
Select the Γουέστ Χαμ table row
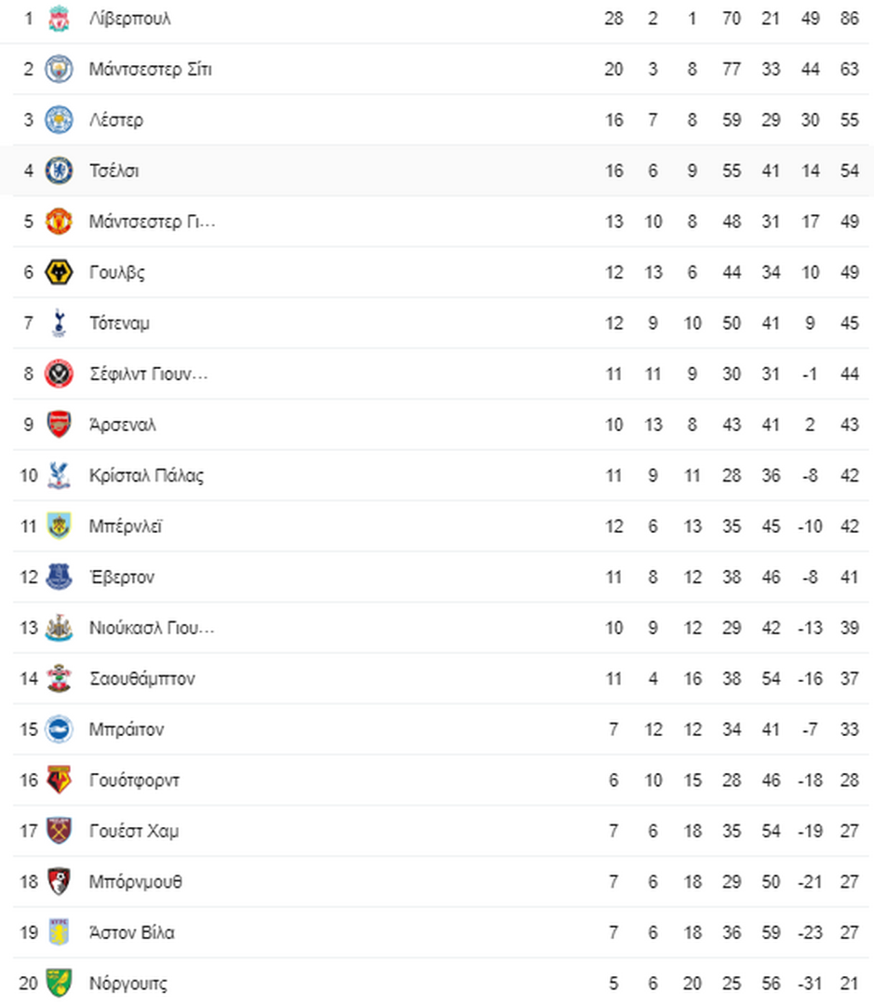tap(440, 831)
